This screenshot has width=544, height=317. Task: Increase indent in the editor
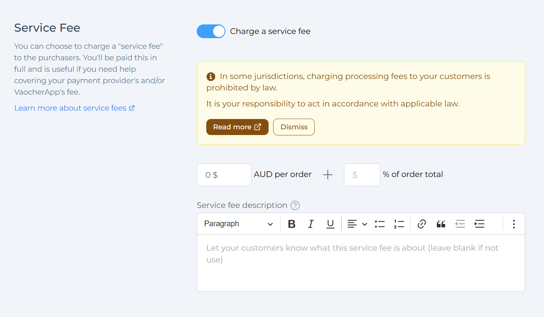pos(479,224)
